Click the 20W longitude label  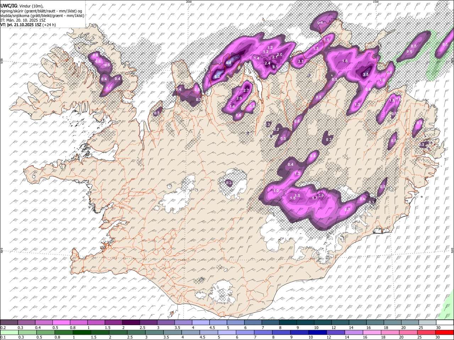(189, 2)
